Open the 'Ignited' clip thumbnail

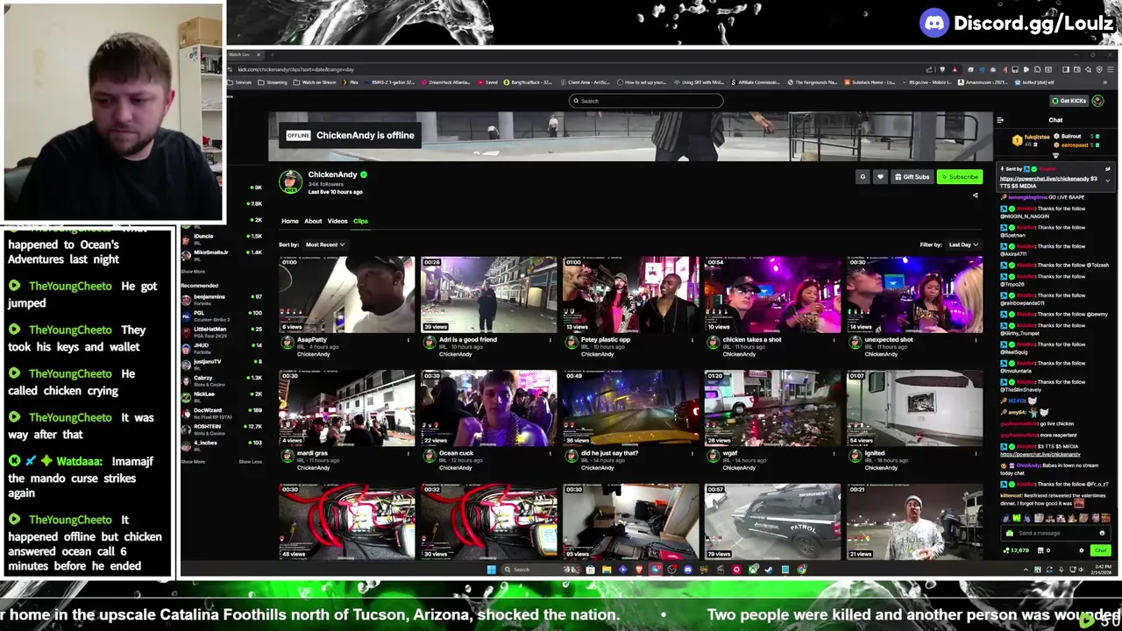tap(914, 408)
